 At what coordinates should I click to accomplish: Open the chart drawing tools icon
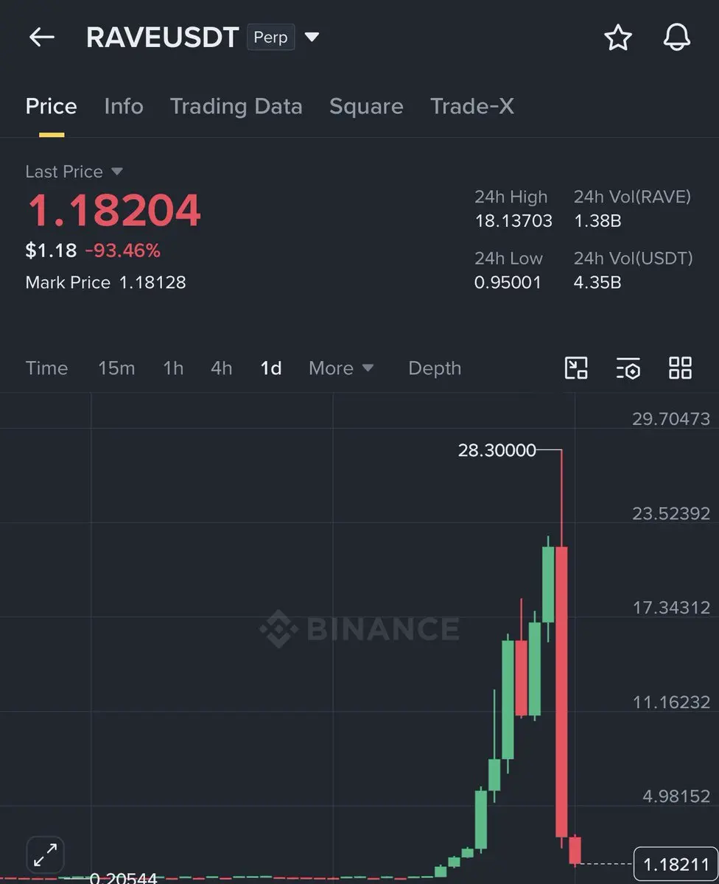click(x=576, y=368)
